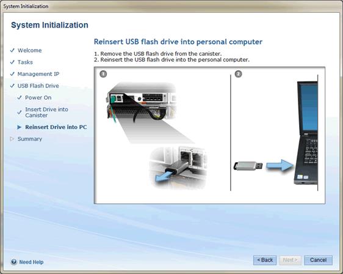Click the large 'System Initialization' page heading

click(49, 25)
